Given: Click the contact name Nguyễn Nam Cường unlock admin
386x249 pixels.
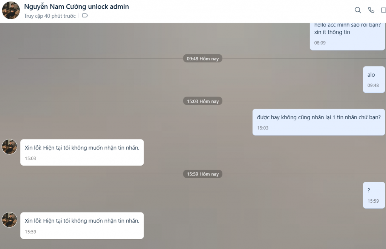Looking at the screenshot, I should tap(76, 7).
